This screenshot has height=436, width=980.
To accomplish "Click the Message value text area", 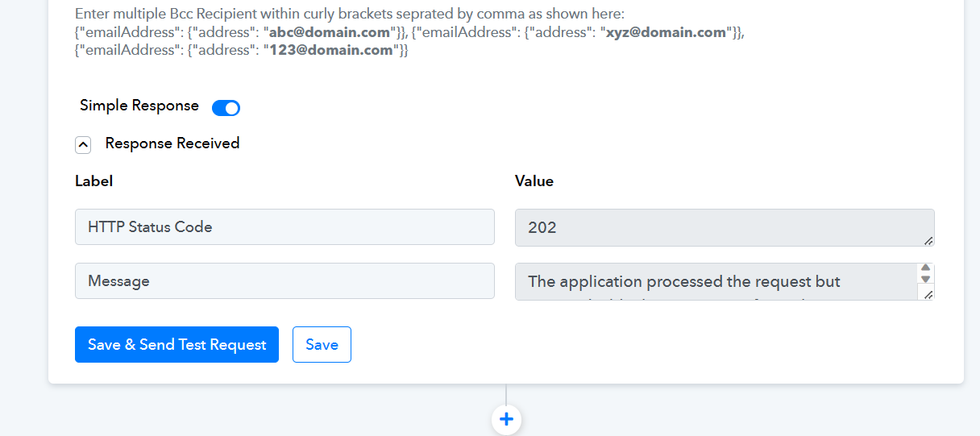I will pyautogui.click(x=716, y=282).
